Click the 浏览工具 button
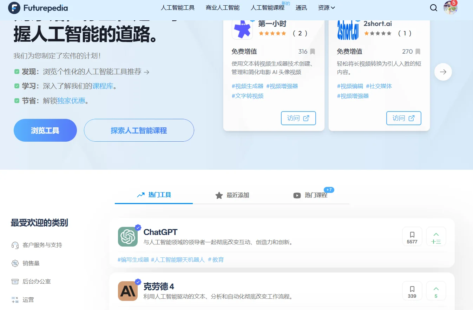The width and height of the screenshot is (473, 310). (x=45, y=130)
